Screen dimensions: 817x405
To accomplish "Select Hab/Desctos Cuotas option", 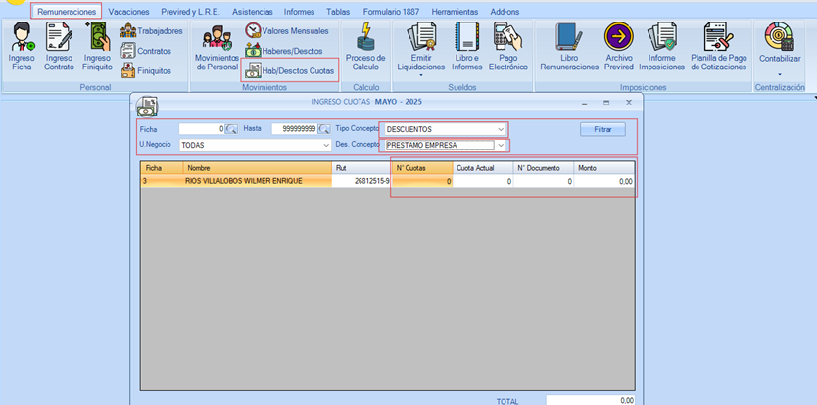I will (x=291, y=70).
